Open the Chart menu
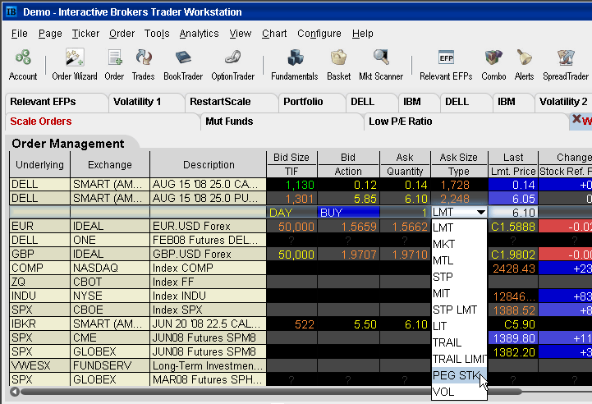 point(274,34)
